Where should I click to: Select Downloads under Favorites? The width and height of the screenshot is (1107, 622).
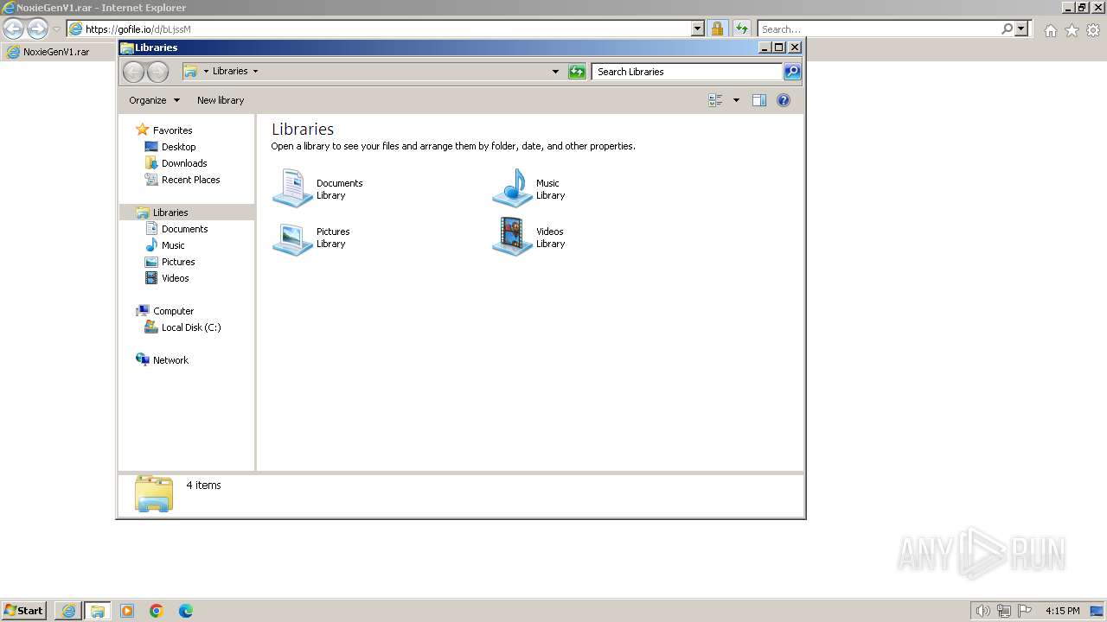pos(184,163)
